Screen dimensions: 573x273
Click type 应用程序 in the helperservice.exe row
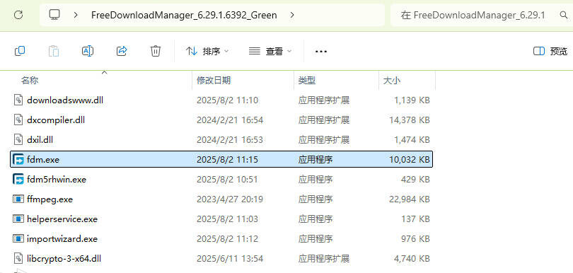[x=316, y=219]
